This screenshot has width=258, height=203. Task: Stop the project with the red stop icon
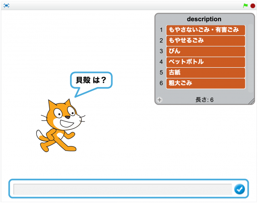pyautogui.click(x=253, y=6)
